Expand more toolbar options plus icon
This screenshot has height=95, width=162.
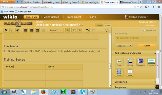[x=107, y=31]
